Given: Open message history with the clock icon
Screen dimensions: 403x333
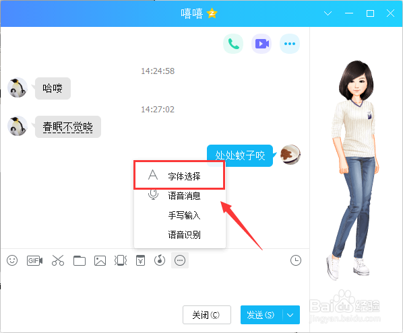Looking at the screenshot, I should tap(296, 260).
